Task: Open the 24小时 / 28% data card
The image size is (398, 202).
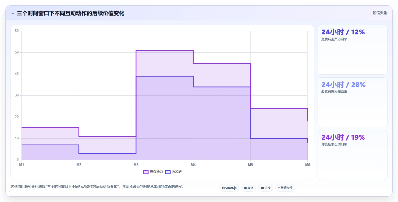Action: (352, 102)
